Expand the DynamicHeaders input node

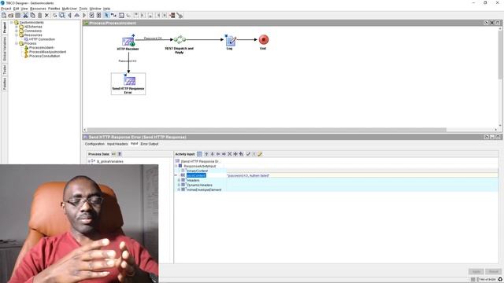click(179, 186)
